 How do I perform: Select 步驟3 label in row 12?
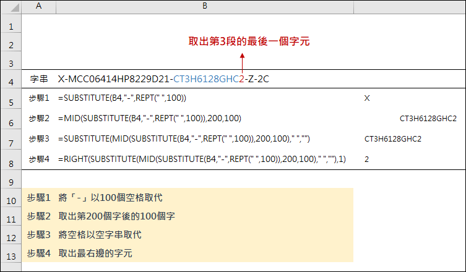(39, 234)
